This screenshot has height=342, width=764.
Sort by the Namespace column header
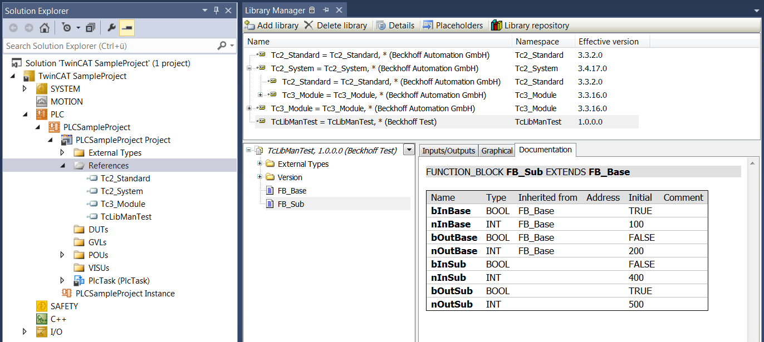(x=543, y=42)
